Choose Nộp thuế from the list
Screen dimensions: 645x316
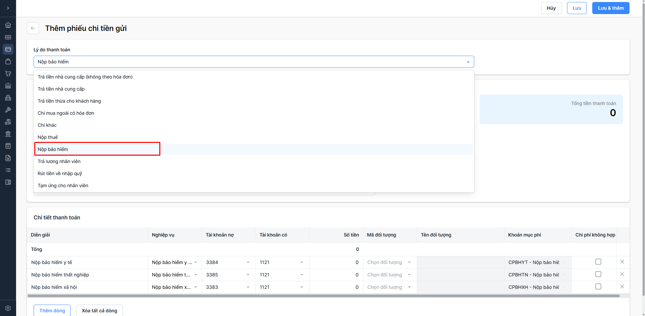(x=48, y=137)
